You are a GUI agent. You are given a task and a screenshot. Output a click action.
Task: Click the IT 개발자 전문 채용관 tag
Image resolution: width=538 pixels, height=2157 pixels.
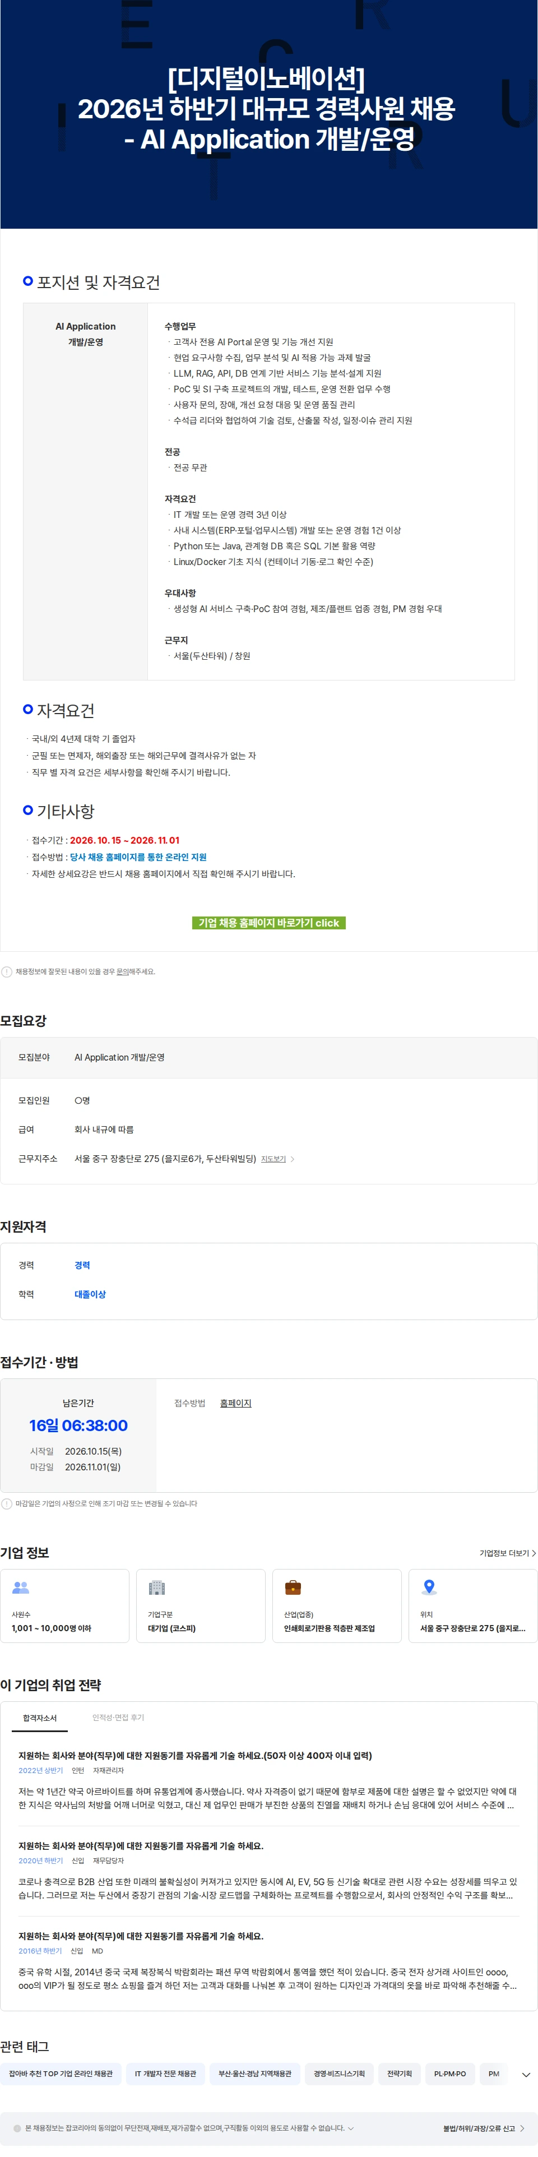(x=166, y=2073)
